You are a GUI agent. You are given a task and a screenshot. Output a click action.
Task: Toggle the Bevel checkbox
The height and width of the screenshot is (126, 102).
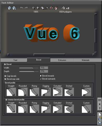5,64
